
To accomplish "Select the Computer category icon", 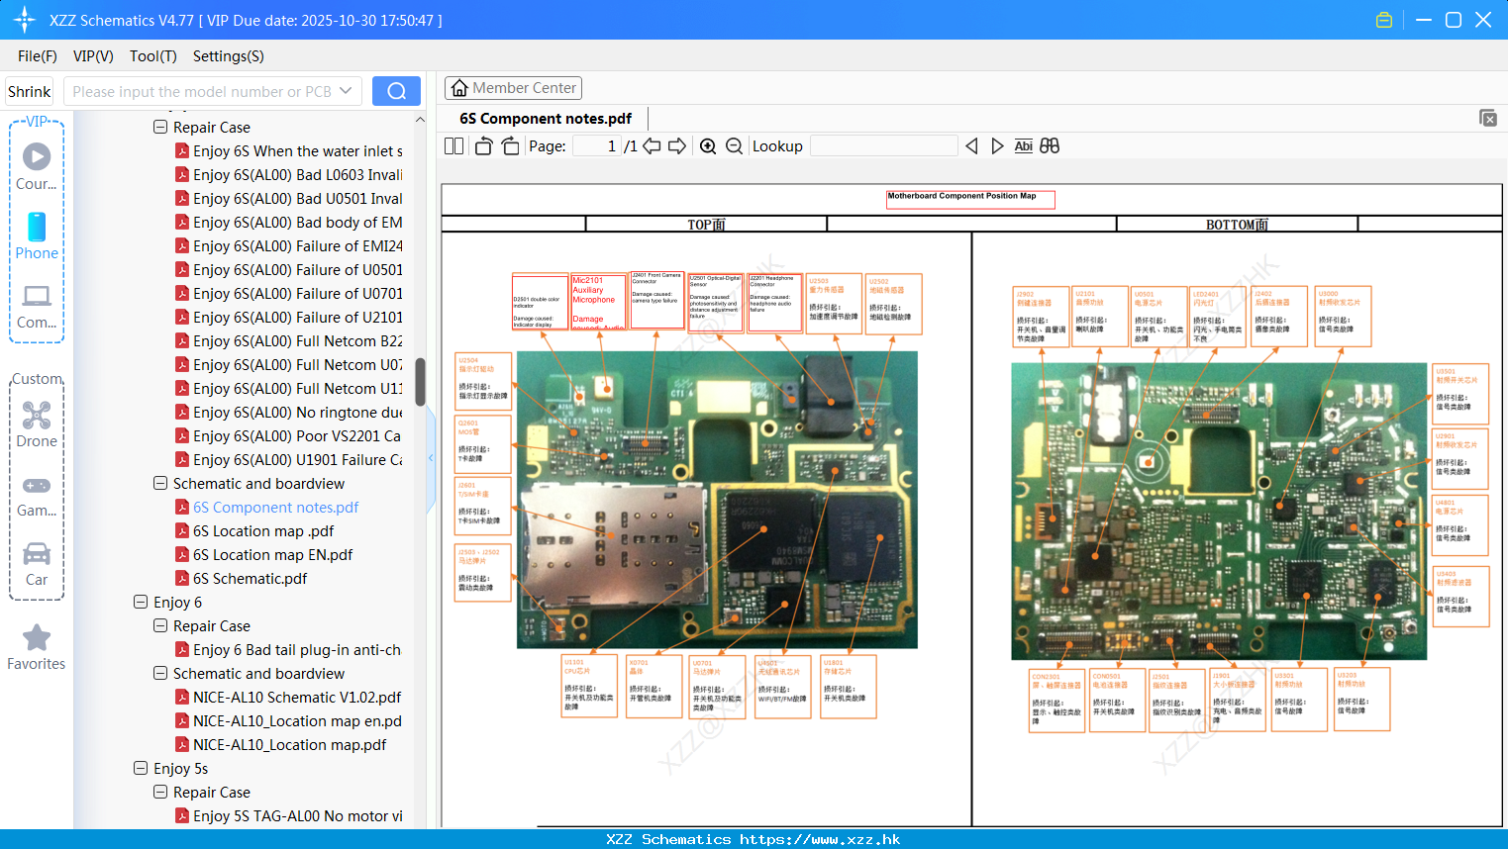I will tap(37, 296).
